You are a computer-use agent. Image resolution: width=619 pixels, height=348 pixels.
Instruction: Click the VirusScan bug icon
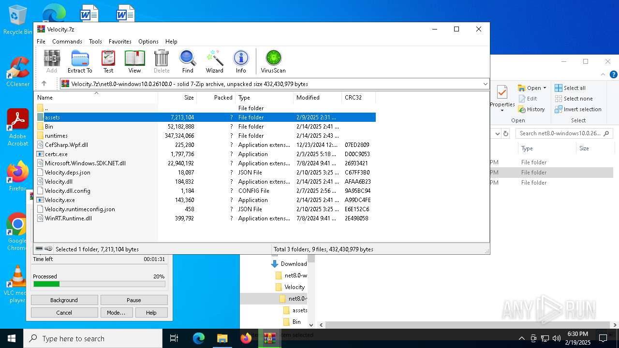click(273, 62)
